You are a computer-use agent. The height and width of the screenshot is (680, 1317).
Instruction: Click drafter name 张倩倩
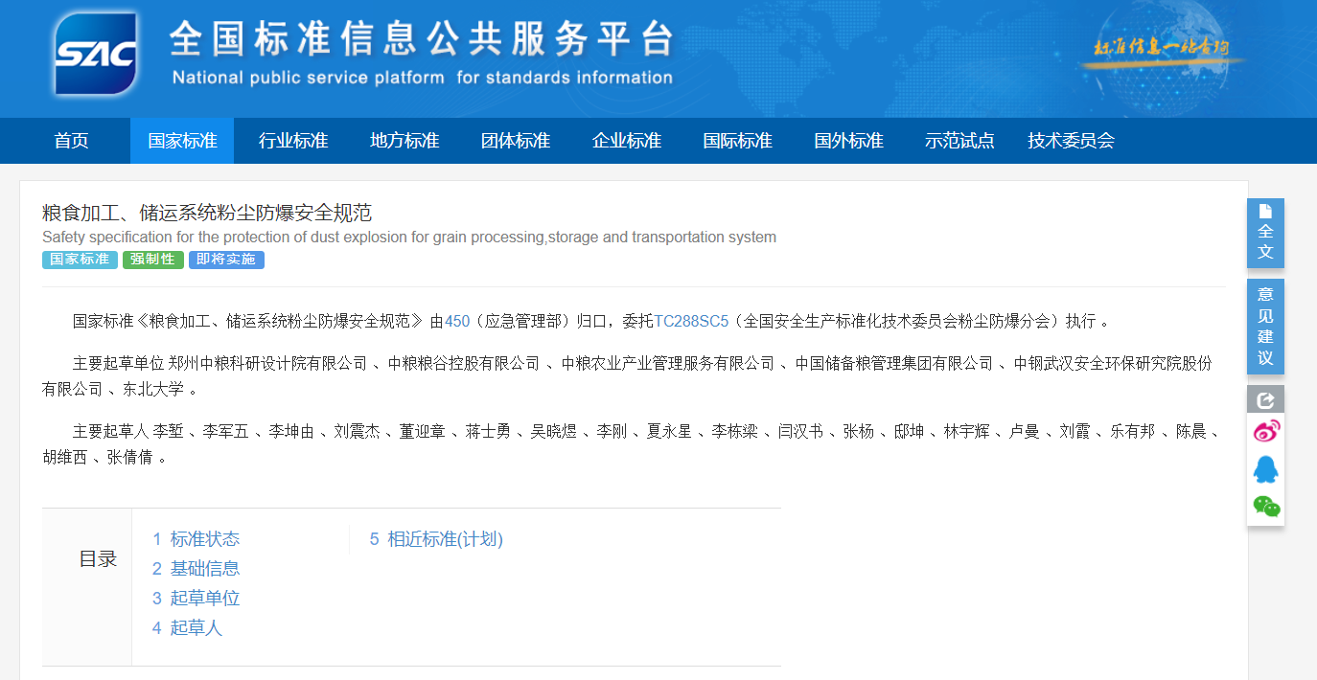coord(130,458)
